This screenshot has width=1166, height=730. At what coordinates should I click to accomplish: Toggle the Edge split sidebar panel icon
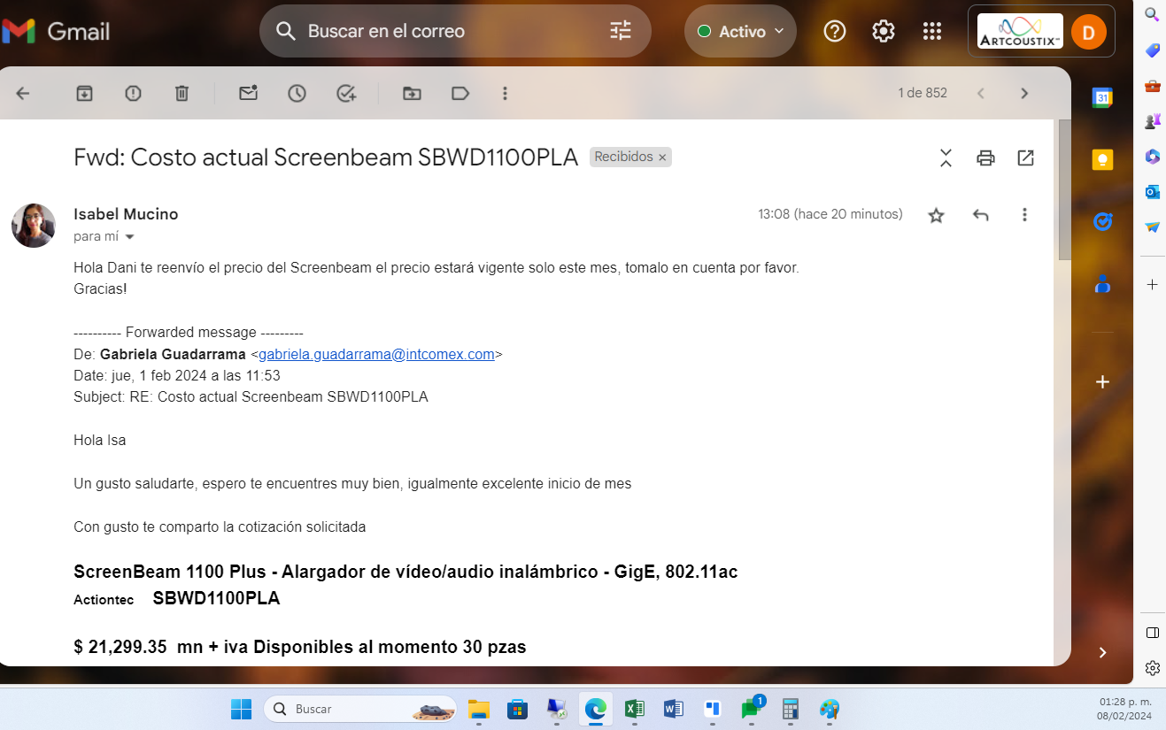click(1152, 633)
